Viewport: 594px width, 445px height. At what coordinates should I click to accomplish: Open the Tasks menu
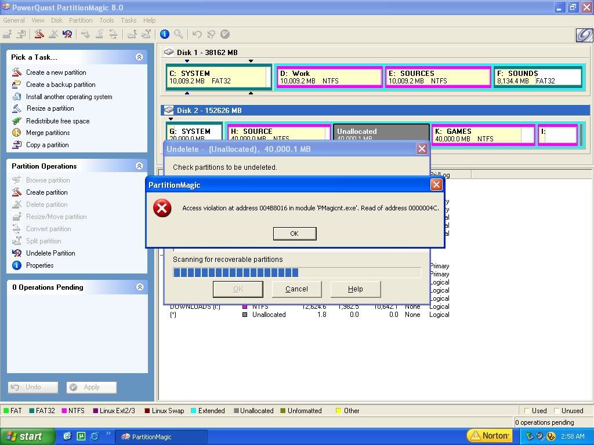[x=128, y=20]
